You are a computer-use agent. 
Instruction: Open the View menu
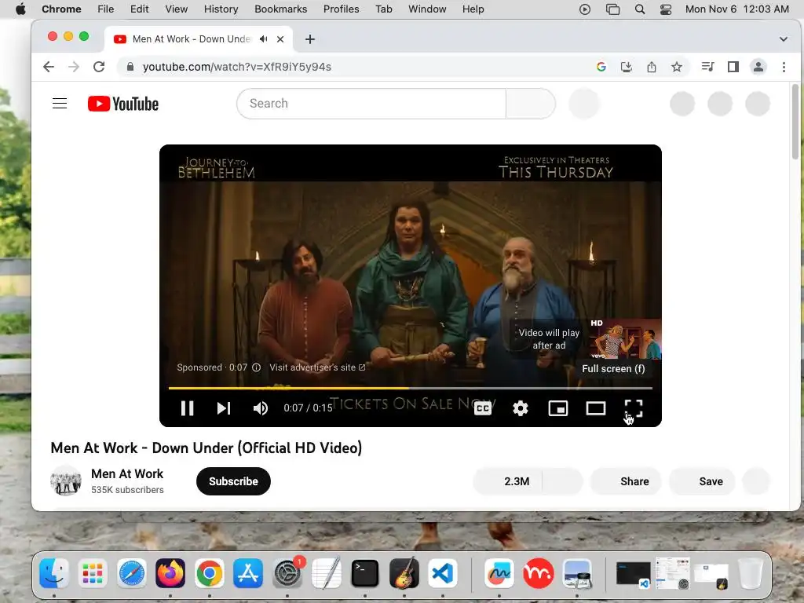pos(176,9)
